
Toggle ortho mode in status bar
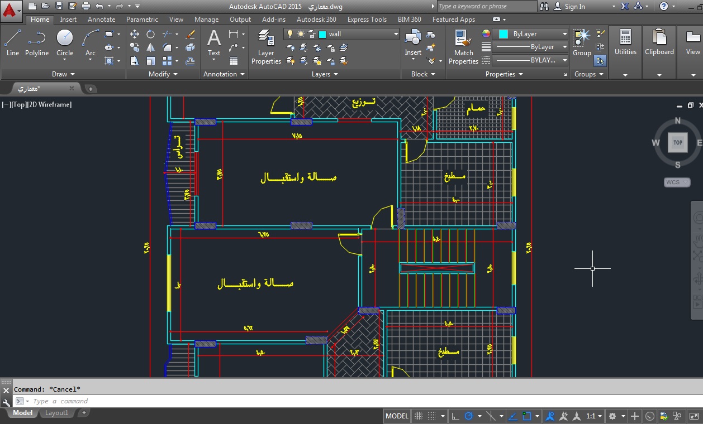point(455,416)
